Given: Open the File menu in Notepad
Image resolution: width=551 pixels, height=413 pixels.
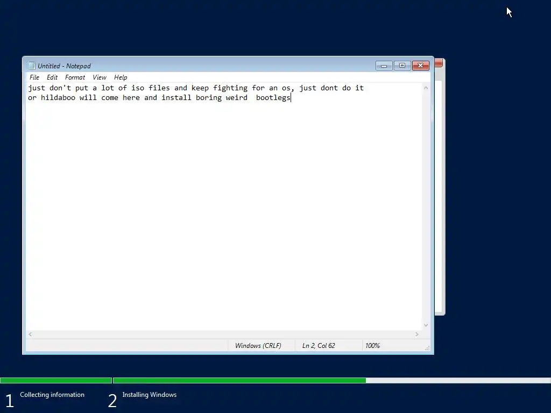Looking at the screenshot, I should tap(34, 77).
